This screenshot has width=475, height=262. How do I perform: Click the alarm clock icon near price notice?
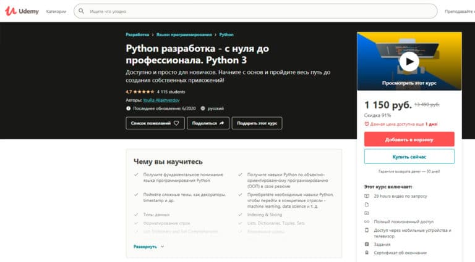coord(367,124)
